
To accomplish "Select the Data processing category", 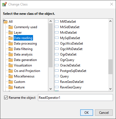I will click(x=25, y=43).
